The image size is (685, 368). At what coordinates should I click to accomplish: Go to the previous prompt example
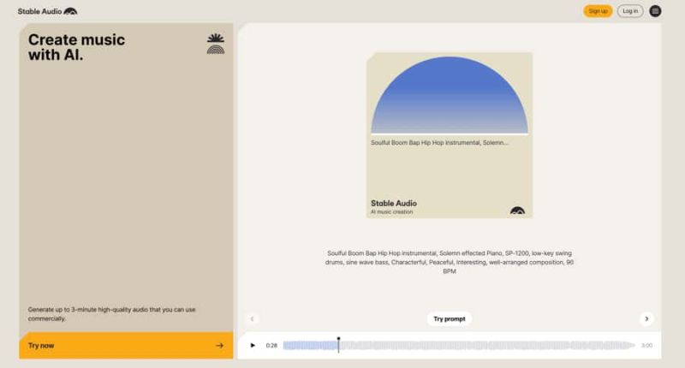point(253,318)
